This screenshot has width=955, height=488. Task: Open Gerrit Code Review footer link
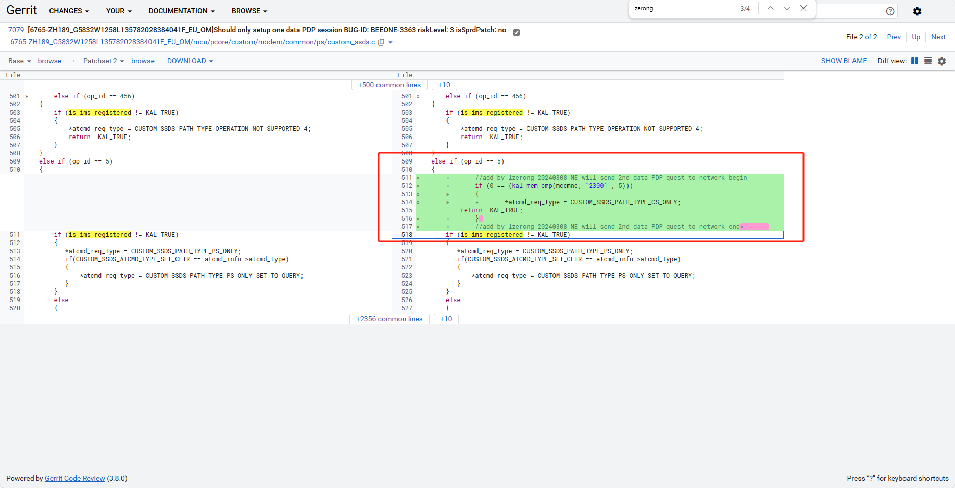75,478
